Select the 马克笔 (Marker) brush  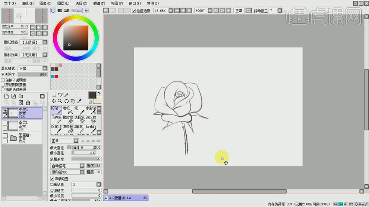56,119
